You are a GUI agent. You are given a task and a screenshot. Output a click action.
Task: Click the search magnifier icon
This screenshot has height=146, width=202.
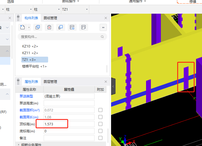point(102,37)
